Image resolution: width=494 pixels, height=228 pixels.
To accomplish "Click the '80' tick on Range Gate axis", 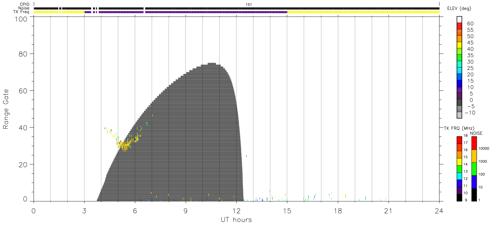I will pos(23,54).
